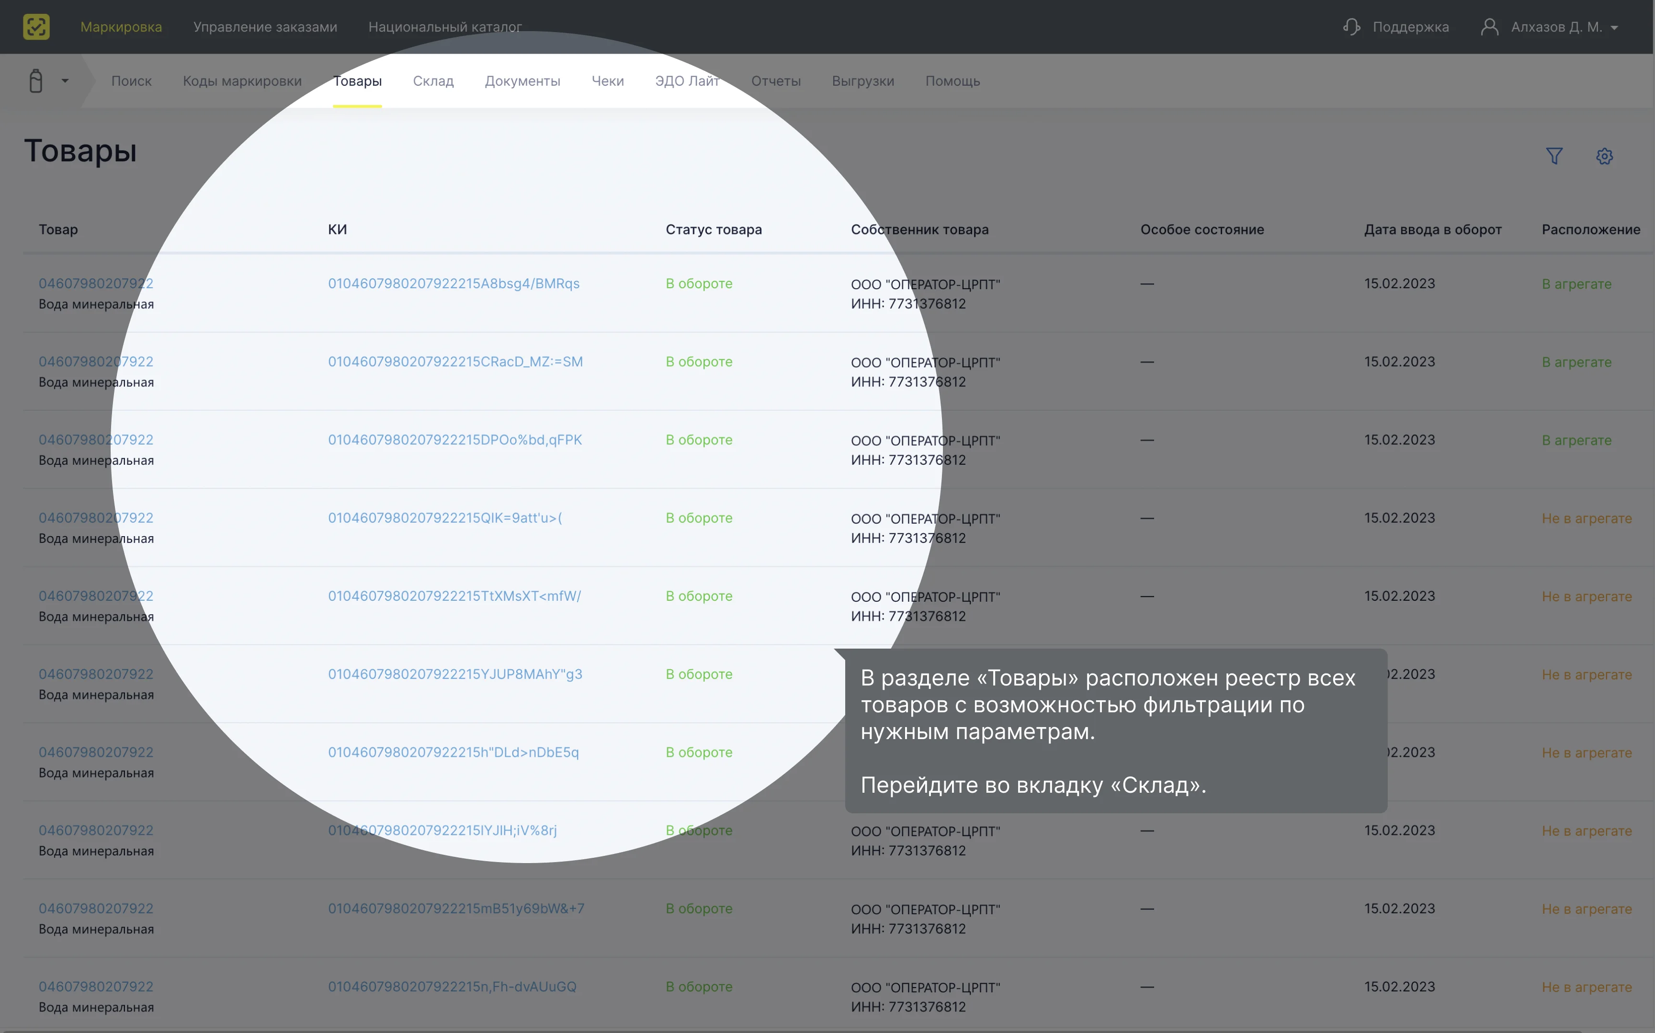Click Дата ввода в оборот column header
The height and width of the screenshot is (1033, 1655).
tap(1432, 230)
